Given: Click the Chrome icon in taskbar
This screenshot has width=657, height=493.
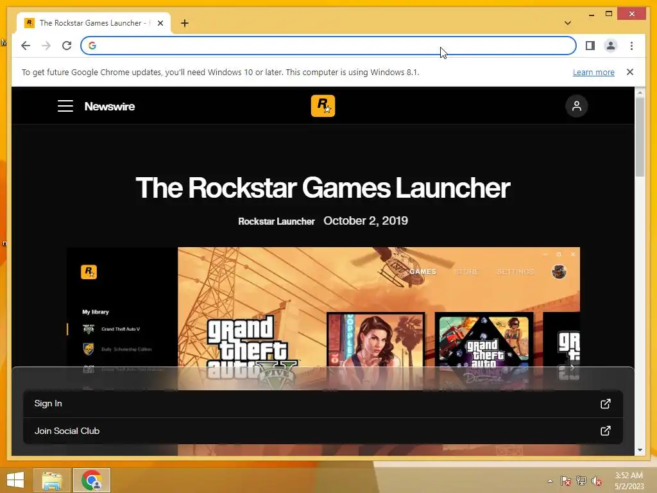Looking at the screenshot, I should (92, 480).
